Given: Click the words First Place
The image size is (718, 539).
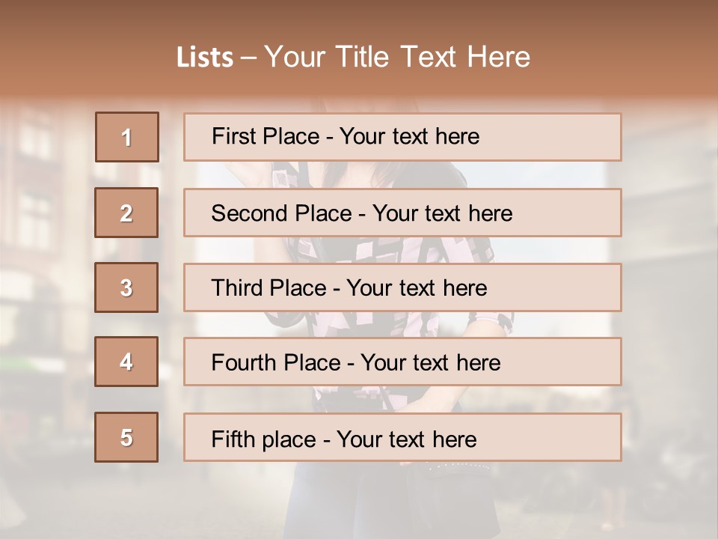Looking at the screenshot, I should point(266,136).
